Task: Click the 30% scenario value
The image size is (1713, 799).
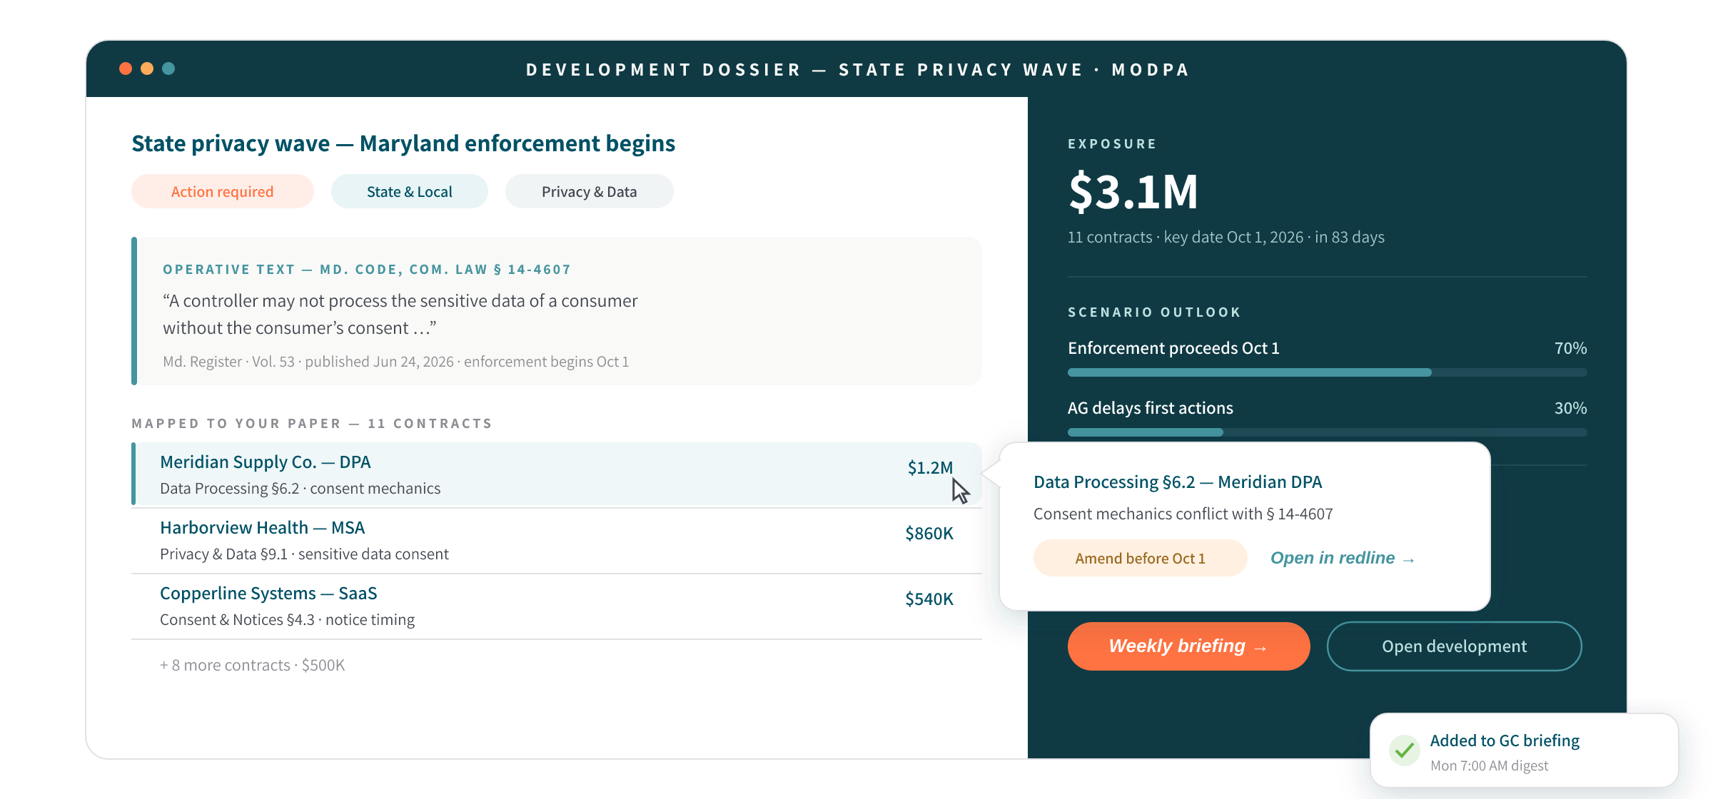Action: (x=1571, y=408)
